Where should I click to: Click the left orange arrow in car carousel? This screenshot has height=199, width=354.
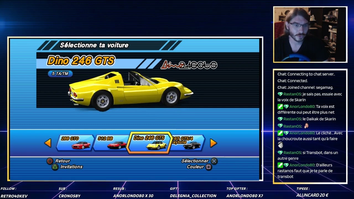click(x=48, y=143)
